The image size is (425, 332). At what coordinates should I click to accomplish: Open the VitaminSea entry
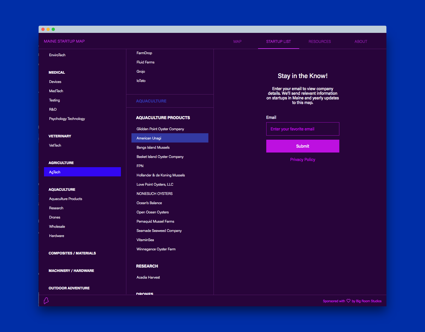145,240
